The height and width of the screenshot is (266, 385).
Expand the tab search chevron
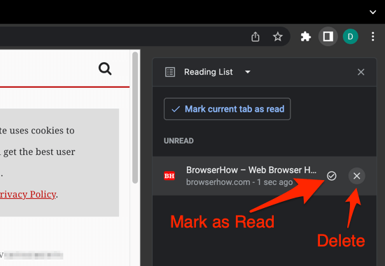(372, 12)
